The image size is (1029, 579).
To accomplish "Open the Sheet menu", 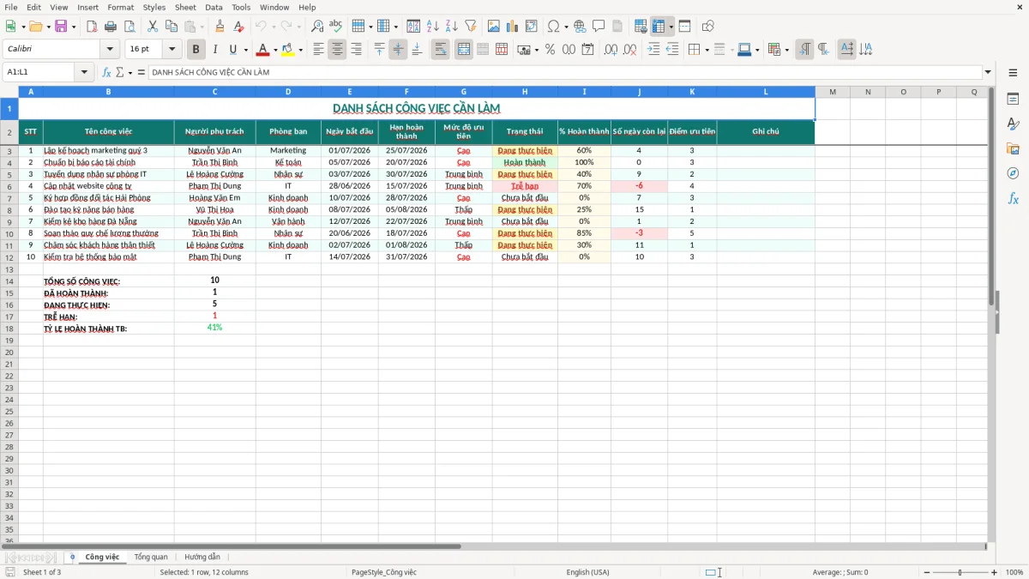I will click(x=185, y=7).
